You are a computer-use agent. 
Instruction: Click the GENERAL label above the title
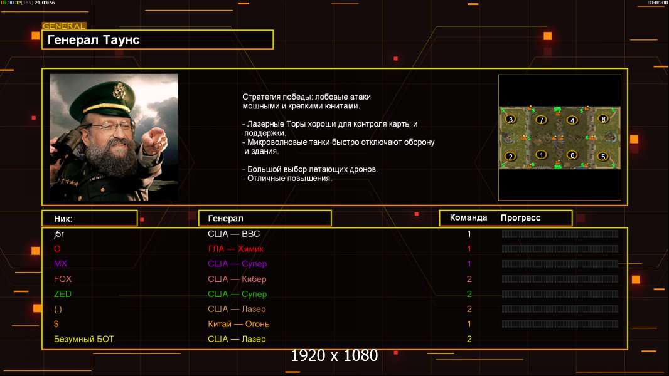[x=64, y=26]
